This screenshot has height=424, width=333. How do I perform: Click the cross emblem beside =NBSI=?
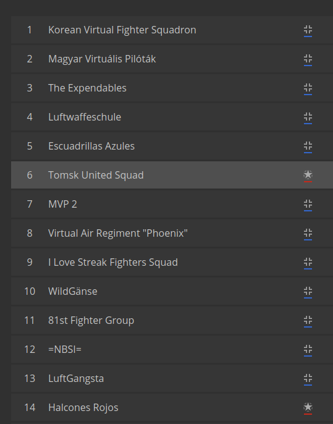coord(308,349)
